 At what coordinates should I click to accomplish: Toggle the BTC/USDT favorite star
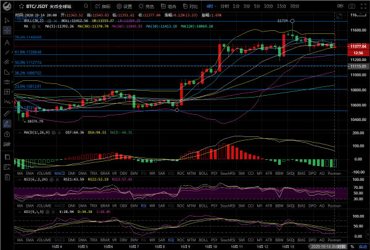coord(22,6)
